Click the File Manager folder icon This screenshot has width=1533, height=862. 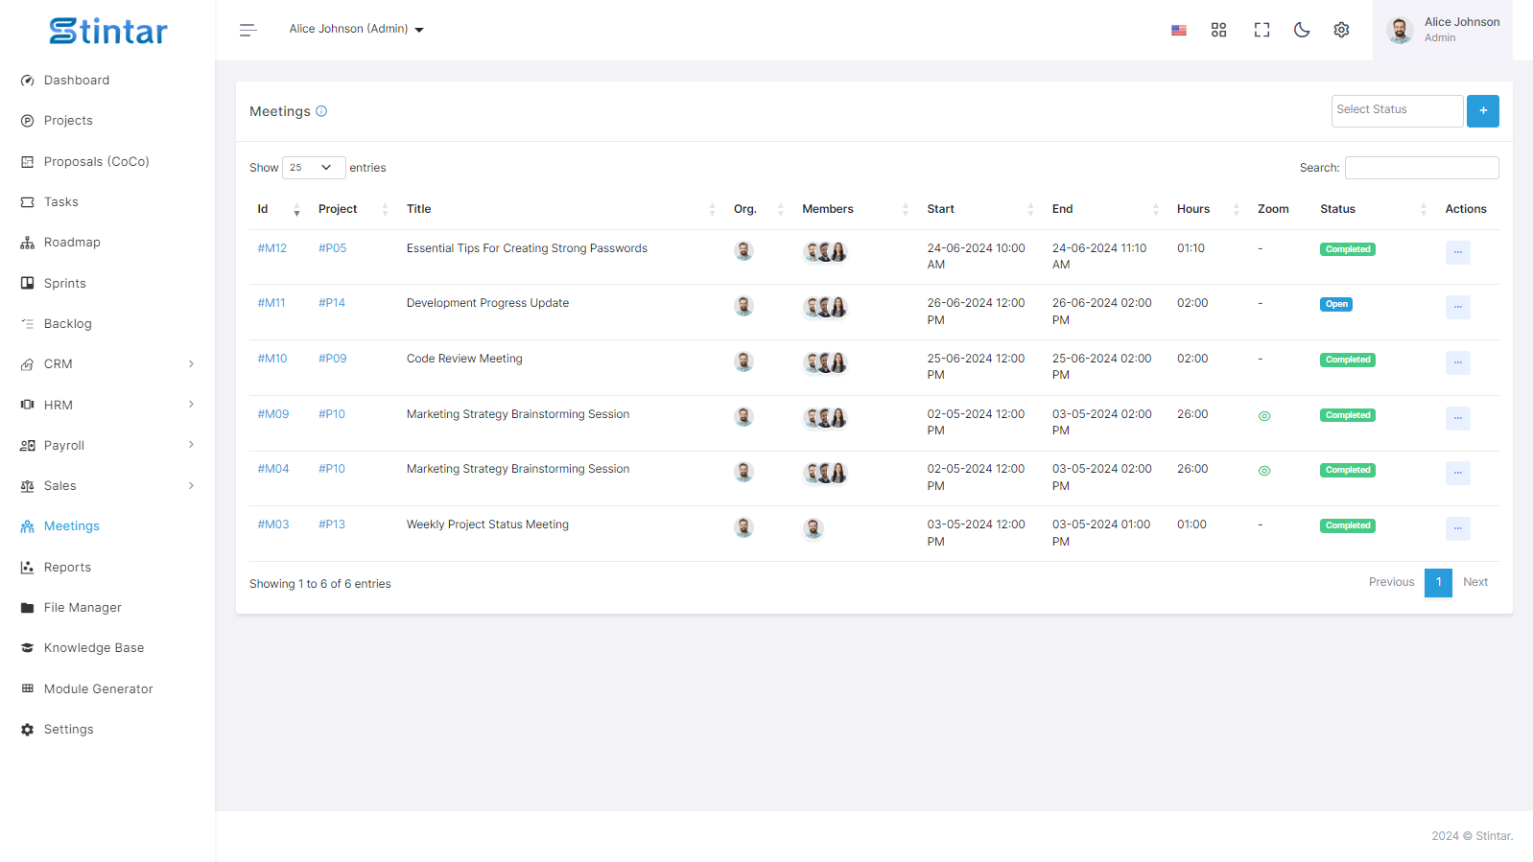28,608
